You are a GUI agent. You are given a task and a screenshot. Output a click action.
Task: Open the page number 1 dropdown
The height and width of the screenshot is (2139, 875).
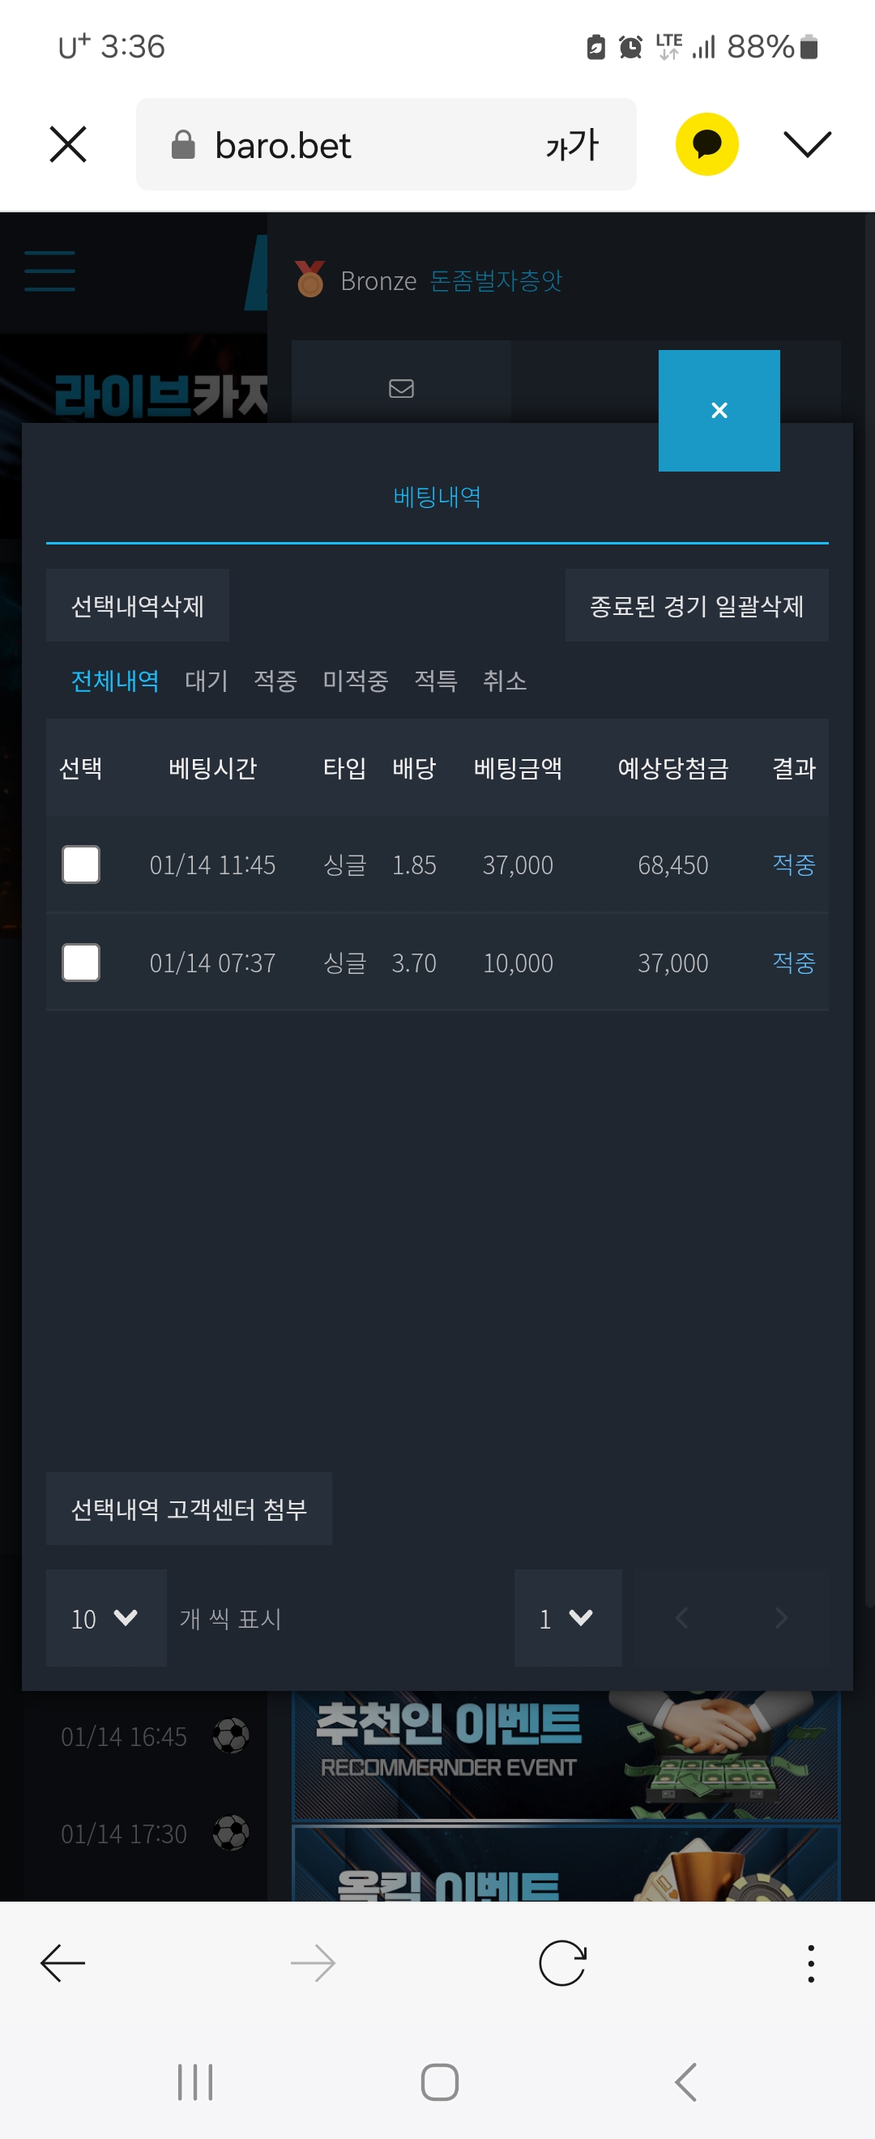click(x=568, y=1617)
